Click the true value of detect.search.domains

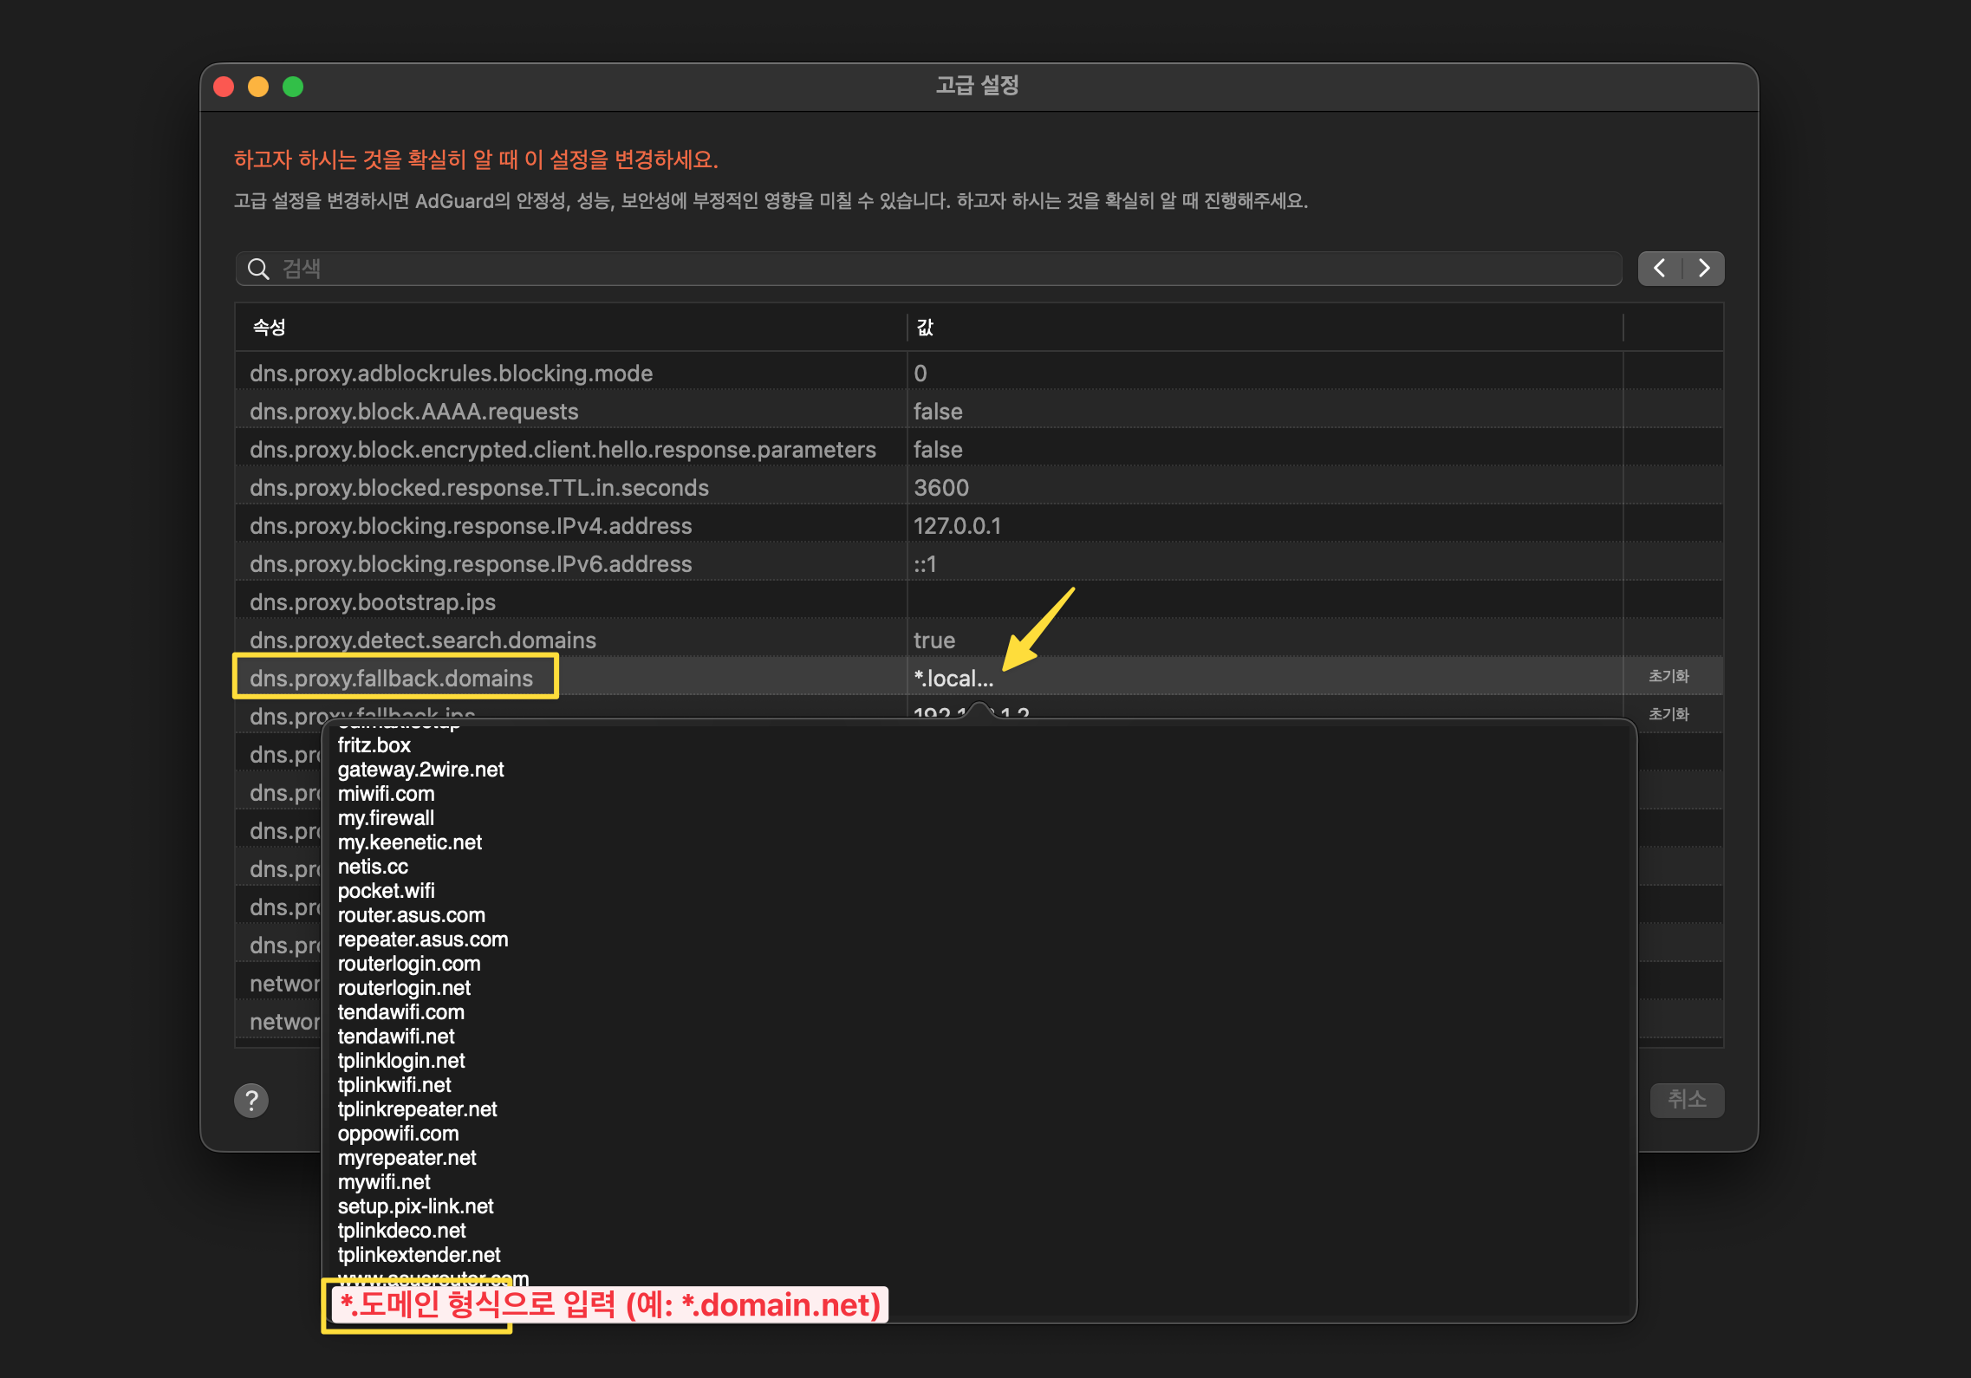tap(934, 640)
